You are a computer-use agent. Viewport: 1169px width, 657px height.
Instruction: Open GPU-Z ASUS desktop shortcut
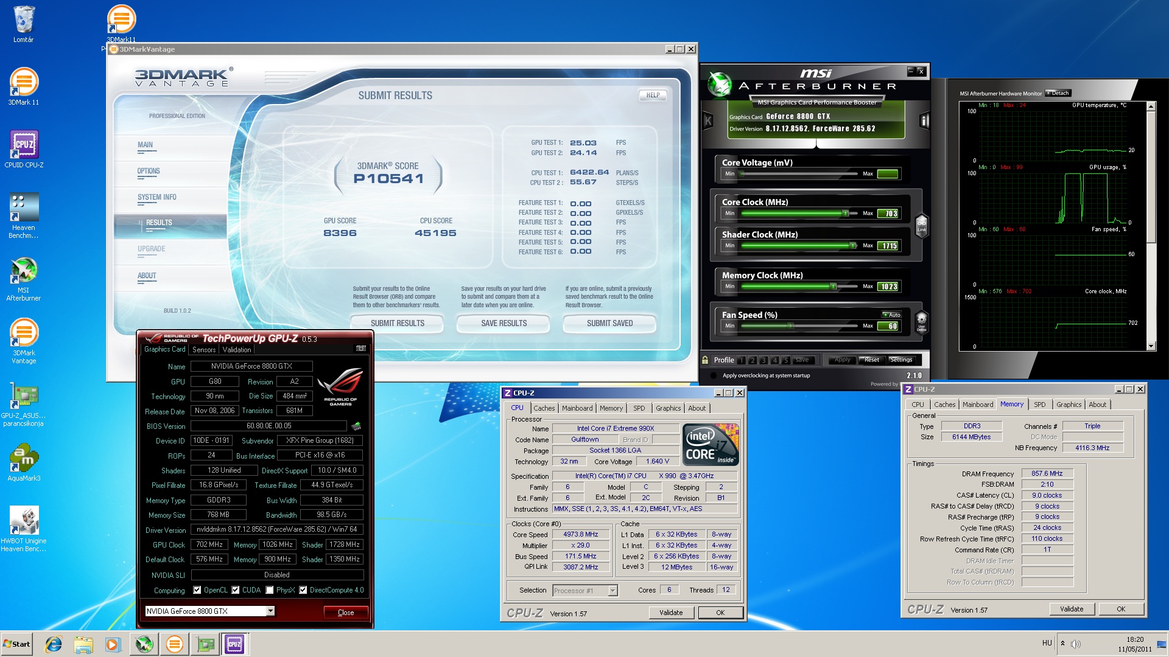click(24, 405)
